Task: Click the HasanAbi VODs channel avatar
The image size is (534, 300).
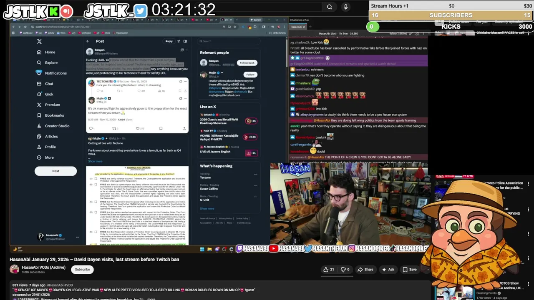Action: (15, 269)
